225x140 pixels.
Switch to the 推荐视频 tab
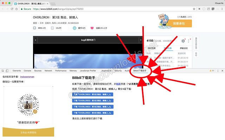tap(152, 48)
